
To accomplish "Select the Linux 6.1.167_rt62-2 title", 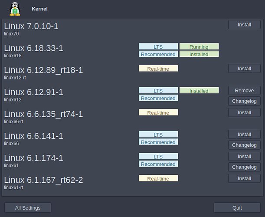I will click(x=43, y=180).
